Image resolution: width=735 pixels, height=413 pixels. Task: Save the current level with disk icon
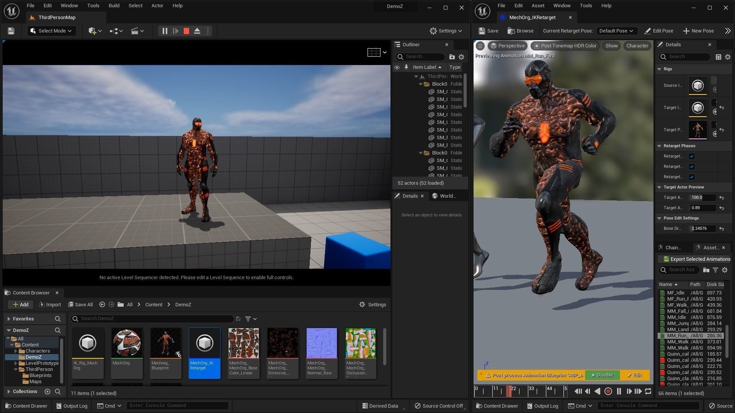tap(11, 31)
